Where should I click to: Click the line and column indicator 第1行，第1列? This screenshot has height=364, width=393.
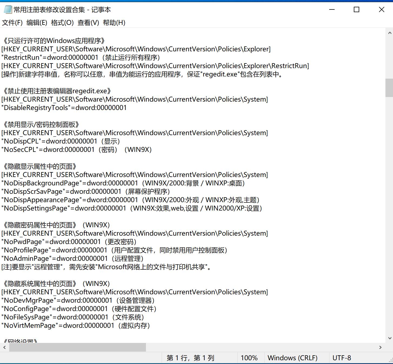191,358
